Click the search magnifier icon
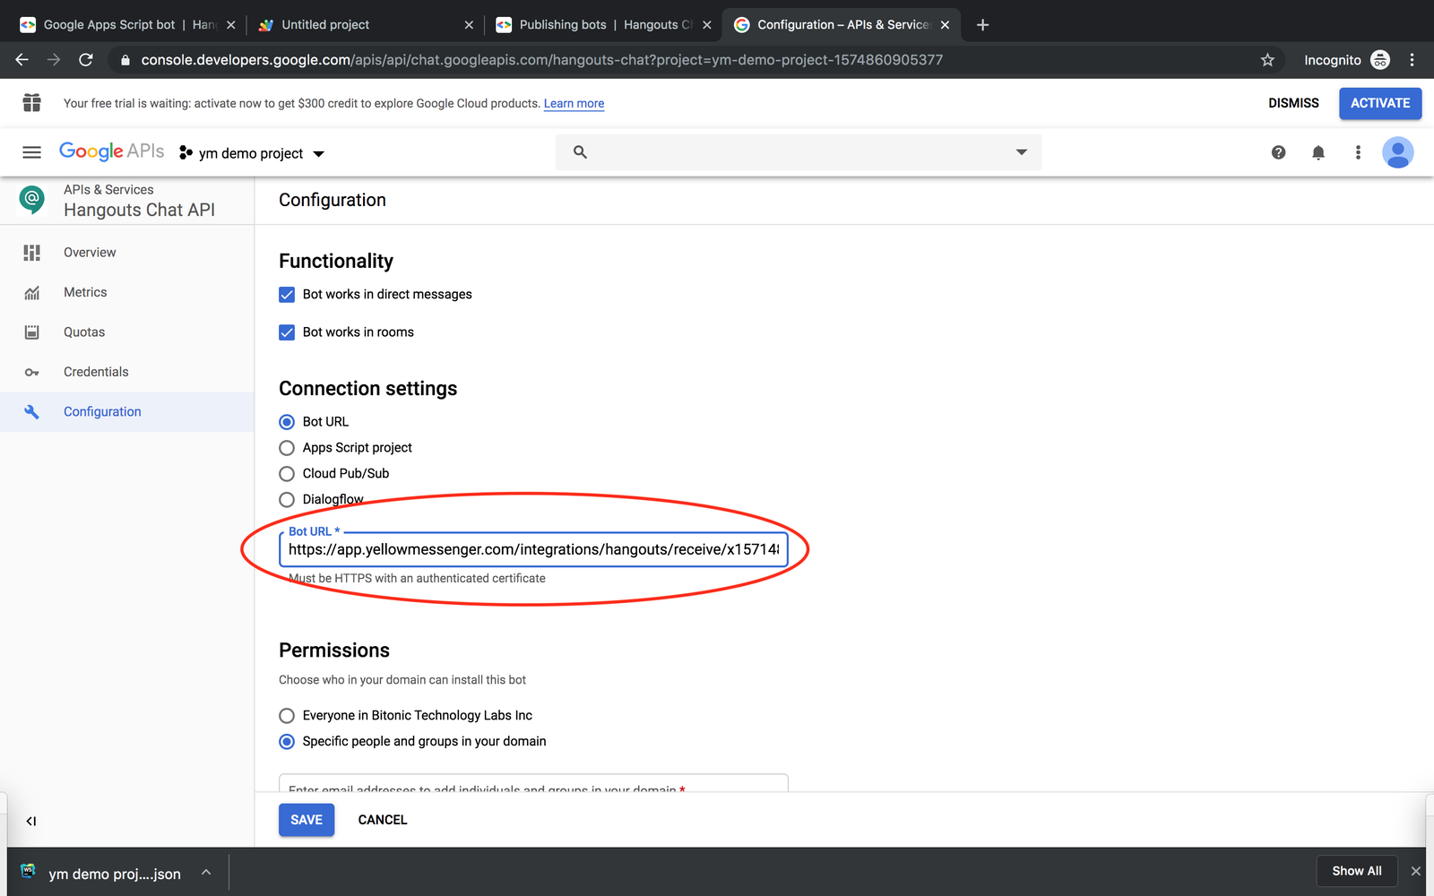This screenshot has width=1434, height=896. pyautogui.click(x=580, y=152)
